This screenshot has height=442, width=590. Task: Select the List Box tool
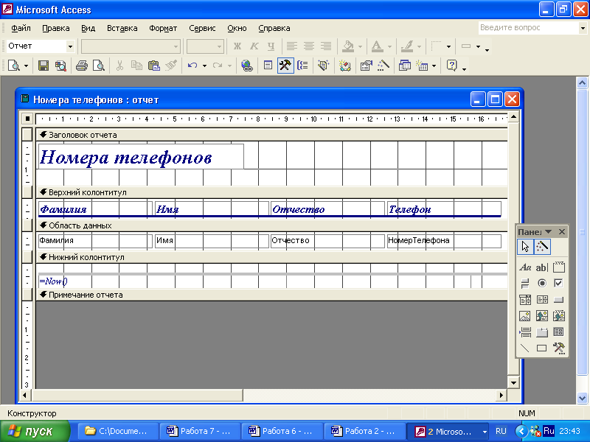(542, 300)
